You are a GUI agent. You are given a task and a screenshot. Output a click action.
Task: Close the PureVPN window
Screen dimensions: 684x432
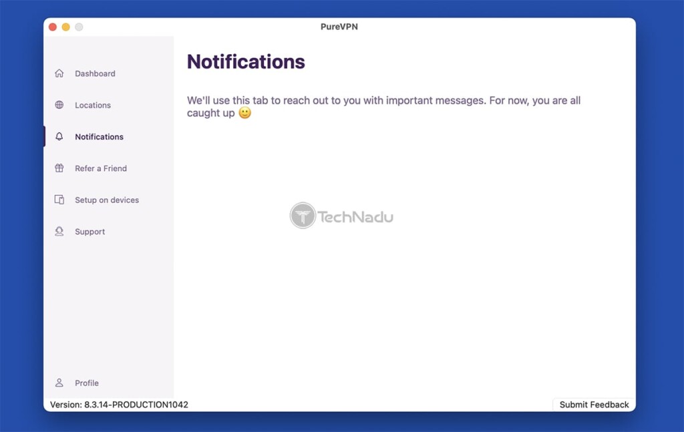click(53, 27)
